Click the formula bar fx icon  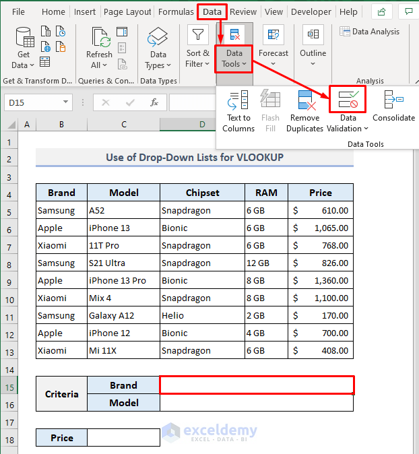pyautogui.click(x=154, y=102)
